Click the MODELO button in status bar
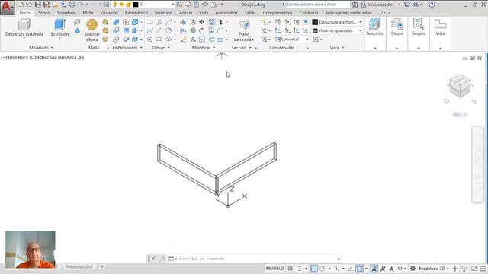Image resolution: width=488 pixels, height=274 pixels. [274, 269]
